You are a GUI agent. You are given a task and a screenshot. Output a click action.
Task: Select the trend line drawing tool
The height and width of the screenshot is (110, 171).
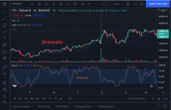[5, 18]
